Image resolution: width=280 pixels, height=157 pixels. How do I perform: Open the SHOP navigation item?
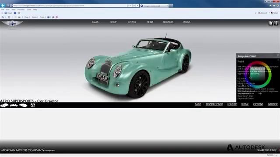(x=113, y=22)
